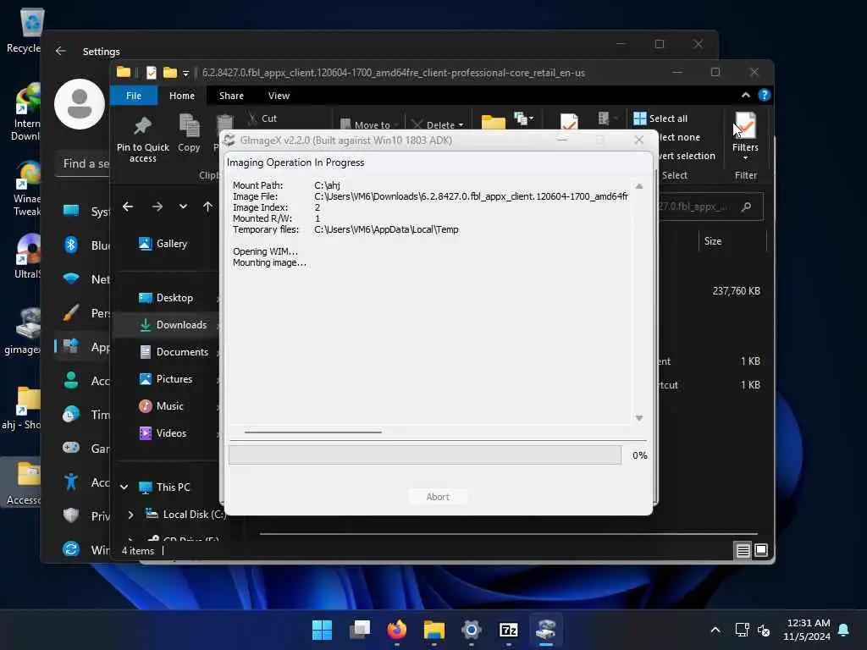Click horizontal scrollbar in GImageX log

point(313,432)
